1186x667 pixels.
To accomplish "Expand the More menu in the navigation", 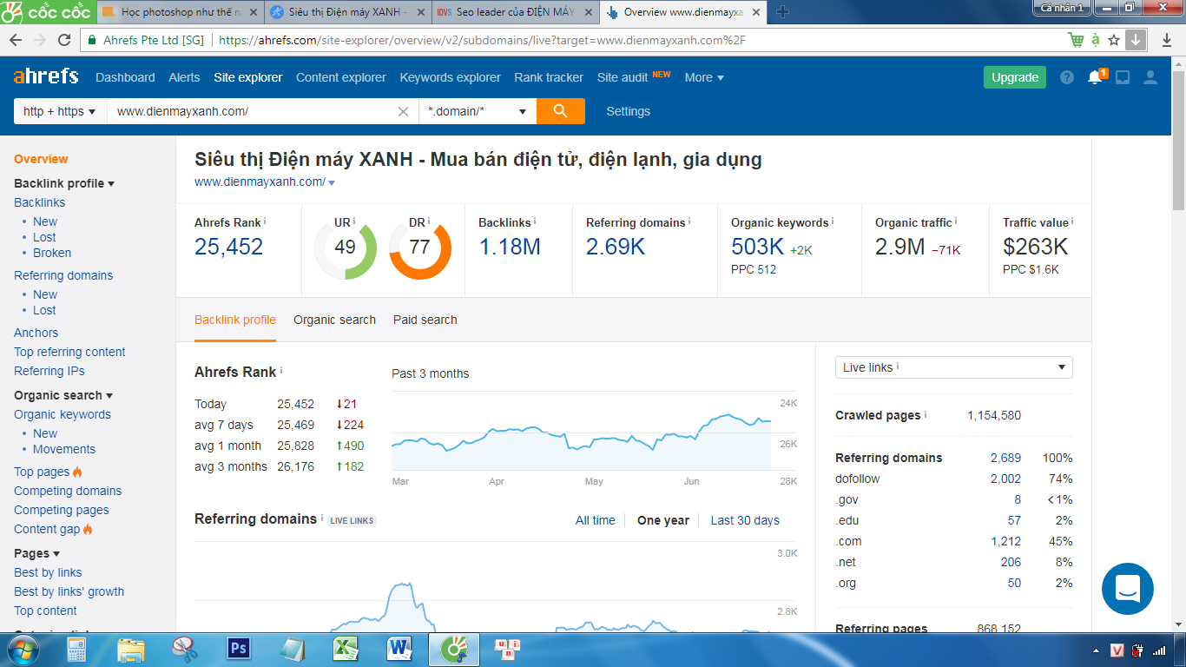I will coord(704,77).
